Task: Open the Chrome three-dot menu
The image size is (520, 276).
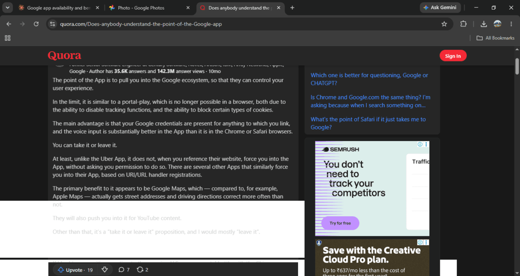Action: pyautogui.click(x=511, y=24)
